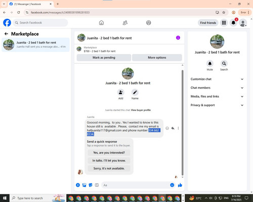
Task: Send a thumbs-up like
Action: point(180,185)
